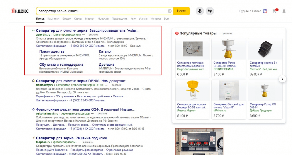Open Погрузчик зерна link

(x=78, y=125)
